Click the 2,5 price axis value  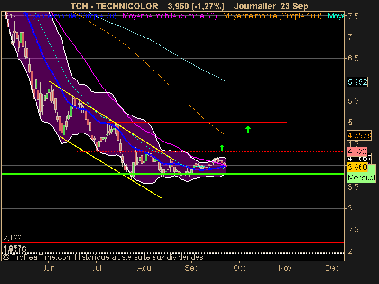353,230
